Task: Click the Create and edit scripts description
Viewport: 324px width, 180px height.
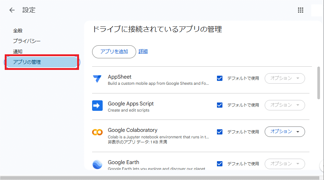Action: 129,110
